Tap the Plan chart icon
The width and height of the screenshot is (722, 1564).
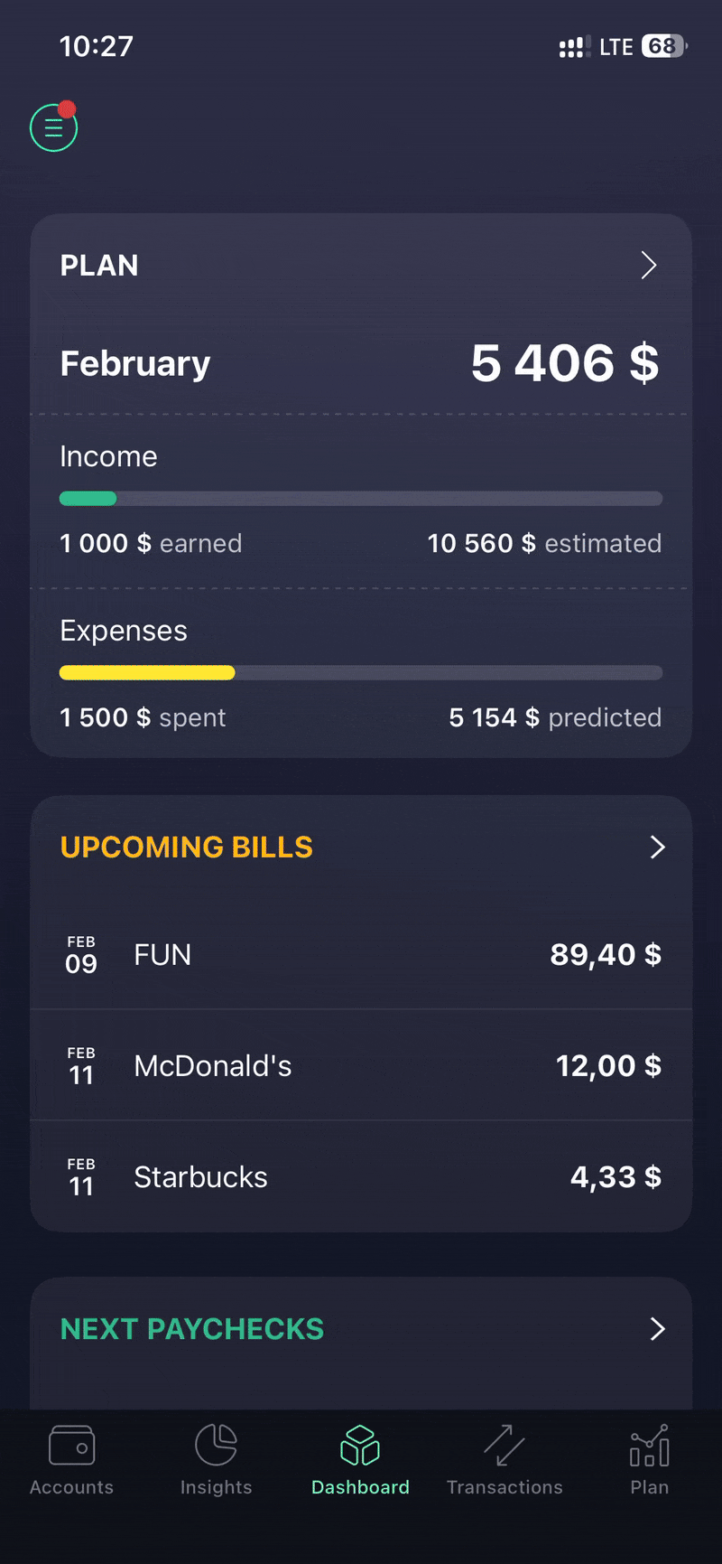tap(649, 1445)
